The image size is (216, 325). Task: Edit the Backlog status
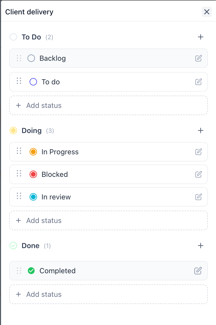(x=198, y=58)
